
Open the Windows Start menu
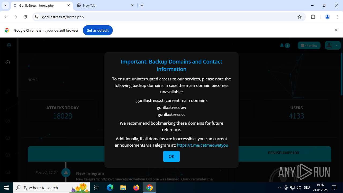point(6,188)
